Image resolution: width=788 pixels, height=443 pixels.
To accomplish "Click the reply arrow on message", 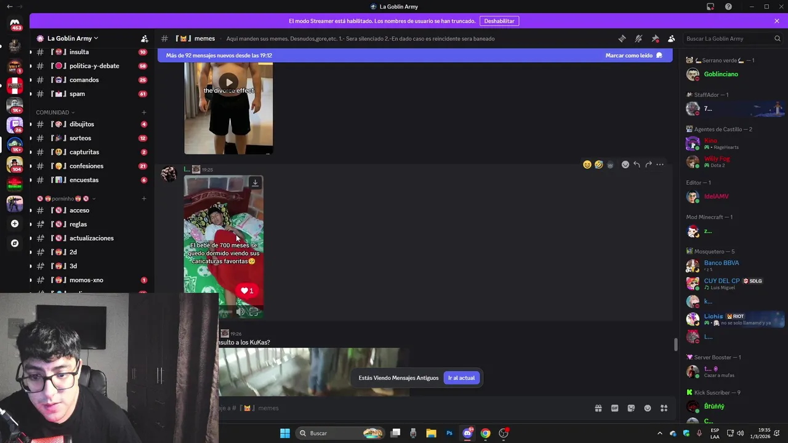I will coord(637,164).
